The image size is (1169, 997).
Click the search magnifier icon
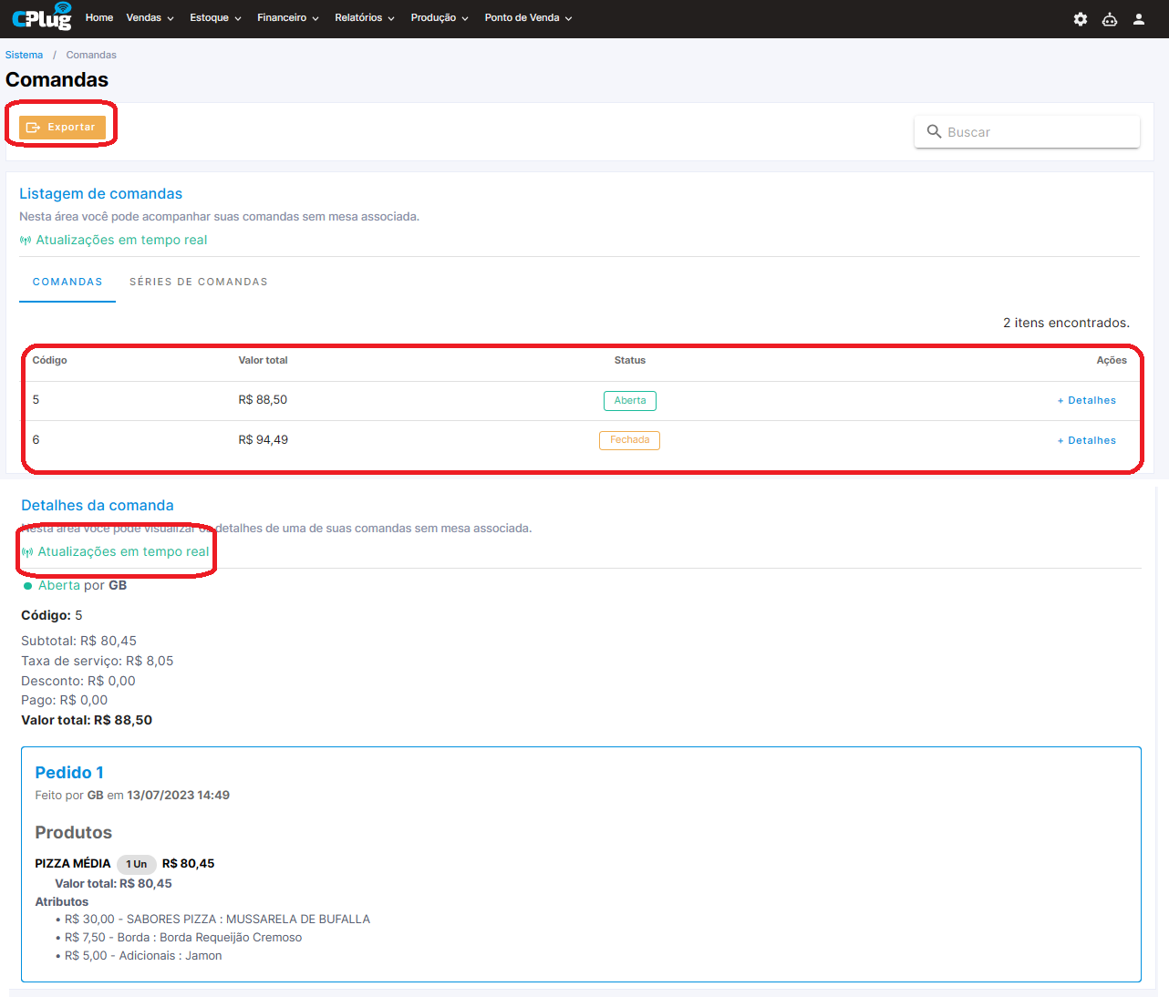934,132
